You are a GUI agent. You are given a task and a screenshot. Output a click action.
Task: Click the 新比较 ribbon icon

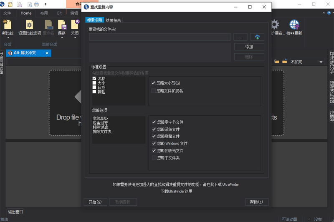[8, 25]
